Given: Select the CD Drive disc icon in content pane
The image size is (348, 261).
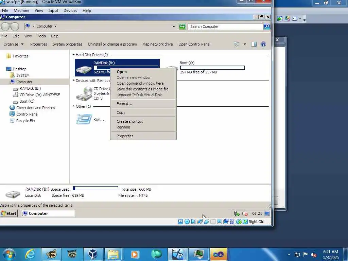Looking at the screenshot, I should point(84,93).
